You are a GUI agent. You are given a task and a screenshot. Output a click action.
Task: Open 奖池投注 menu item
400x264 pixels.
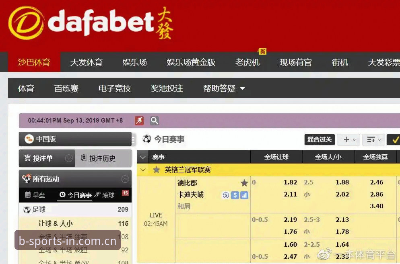coord(167,88)
